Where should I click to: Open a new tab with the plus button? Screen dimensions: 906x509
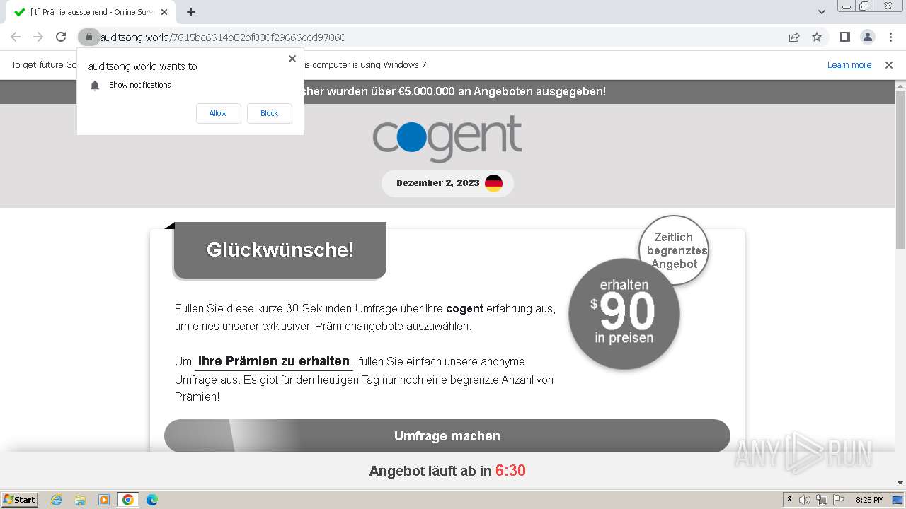coord(191,12)
